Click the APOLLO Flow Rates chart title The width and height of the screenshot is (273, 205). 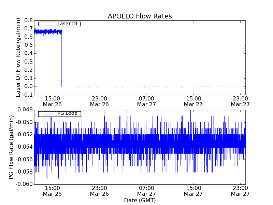click(x=140, y=16)
